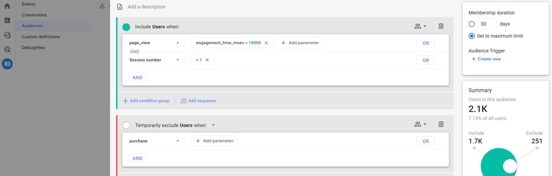Screen dimensions: 552x176
Task: Delete the Temporarily exclude Users group
Action: coord(441,124)
